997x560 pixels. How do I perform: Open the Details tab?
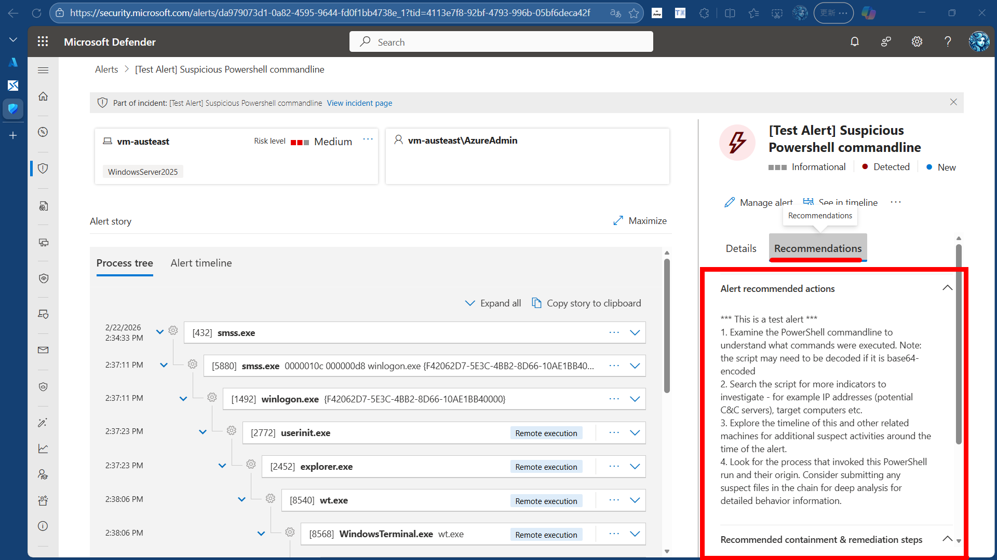click(740, 248)
